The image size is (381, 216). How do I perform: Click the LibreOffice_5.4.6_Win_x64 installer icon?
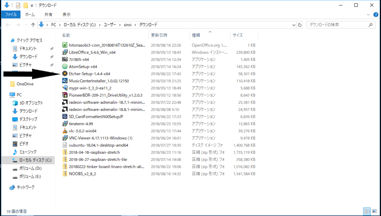click(64, 52)
